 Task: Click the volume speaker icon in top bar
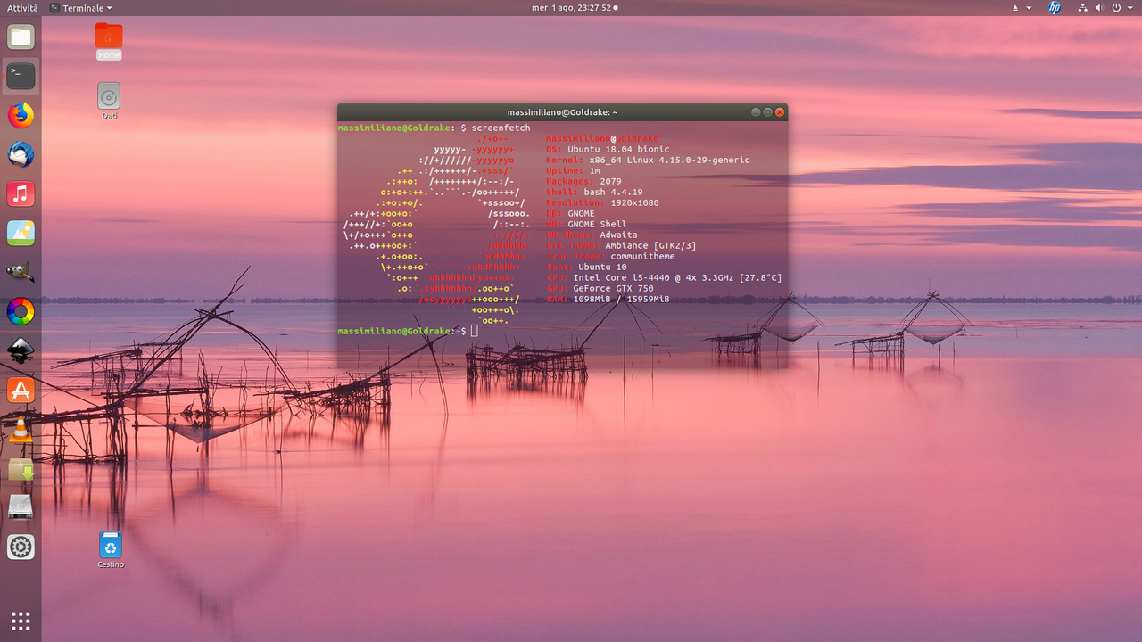click(x=1099, y=8)
